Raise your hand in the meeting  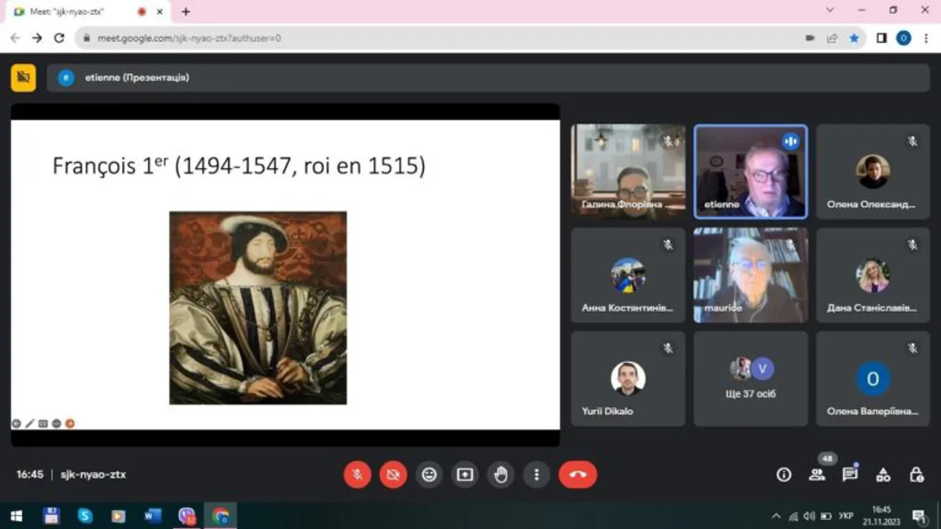pyautogui.click(x=501, y=475)
